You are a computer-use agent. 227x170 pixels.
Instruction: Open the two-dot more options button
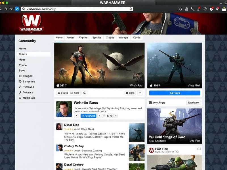[x=140, y=93]
